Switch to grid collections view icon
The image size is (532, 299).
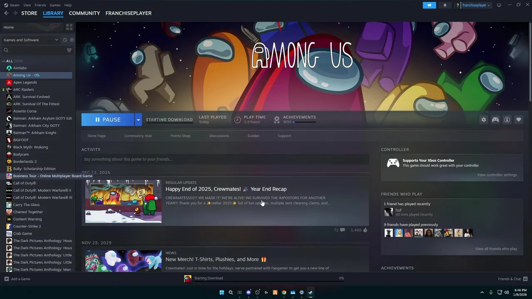tap(69, 27)
